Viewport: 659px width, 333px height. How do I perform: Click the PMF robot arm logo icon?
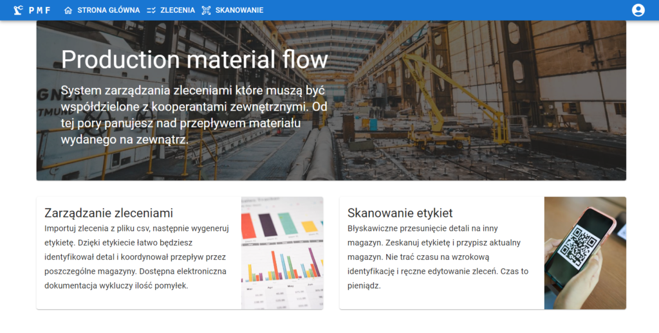tap(18, 10)
